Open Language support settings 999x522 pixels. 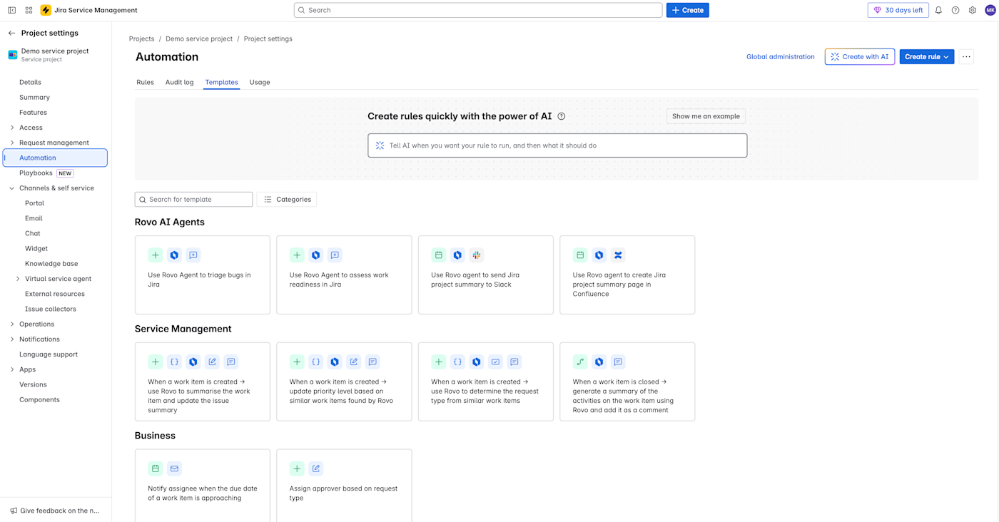[x=49, y=354]
